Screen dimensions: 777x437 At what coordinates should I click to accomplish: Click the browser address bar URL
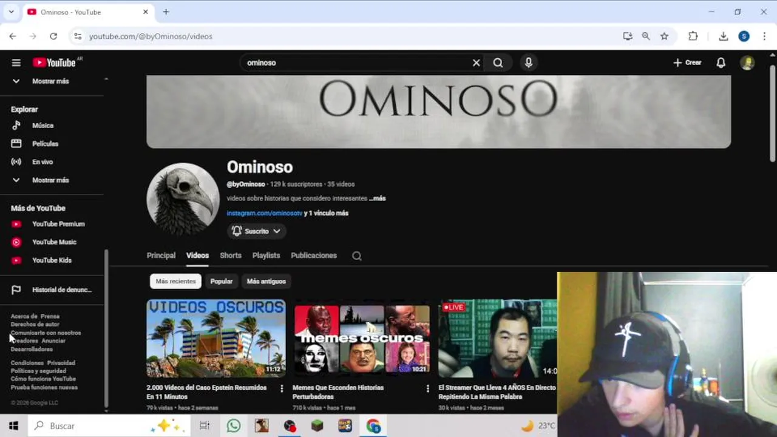[x=151, y=36]
